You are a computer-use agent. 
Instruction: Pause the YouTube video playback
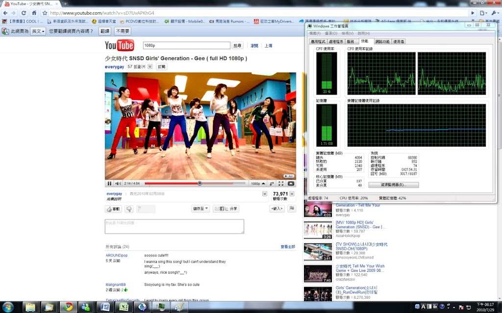coord(109,183)
